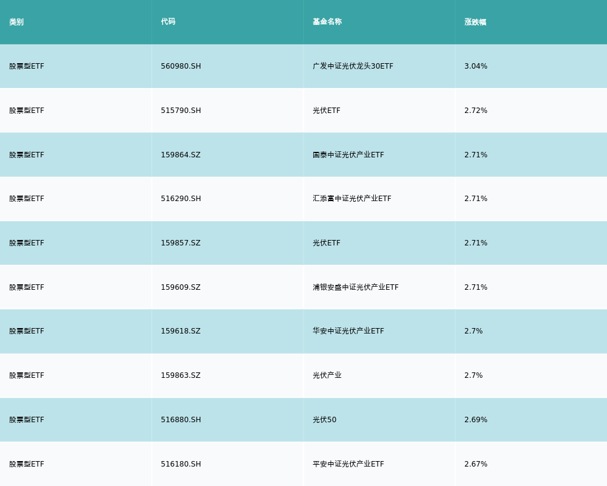Select fund code 159857.SZ
The image size is (607, 486).
[181, 243]
